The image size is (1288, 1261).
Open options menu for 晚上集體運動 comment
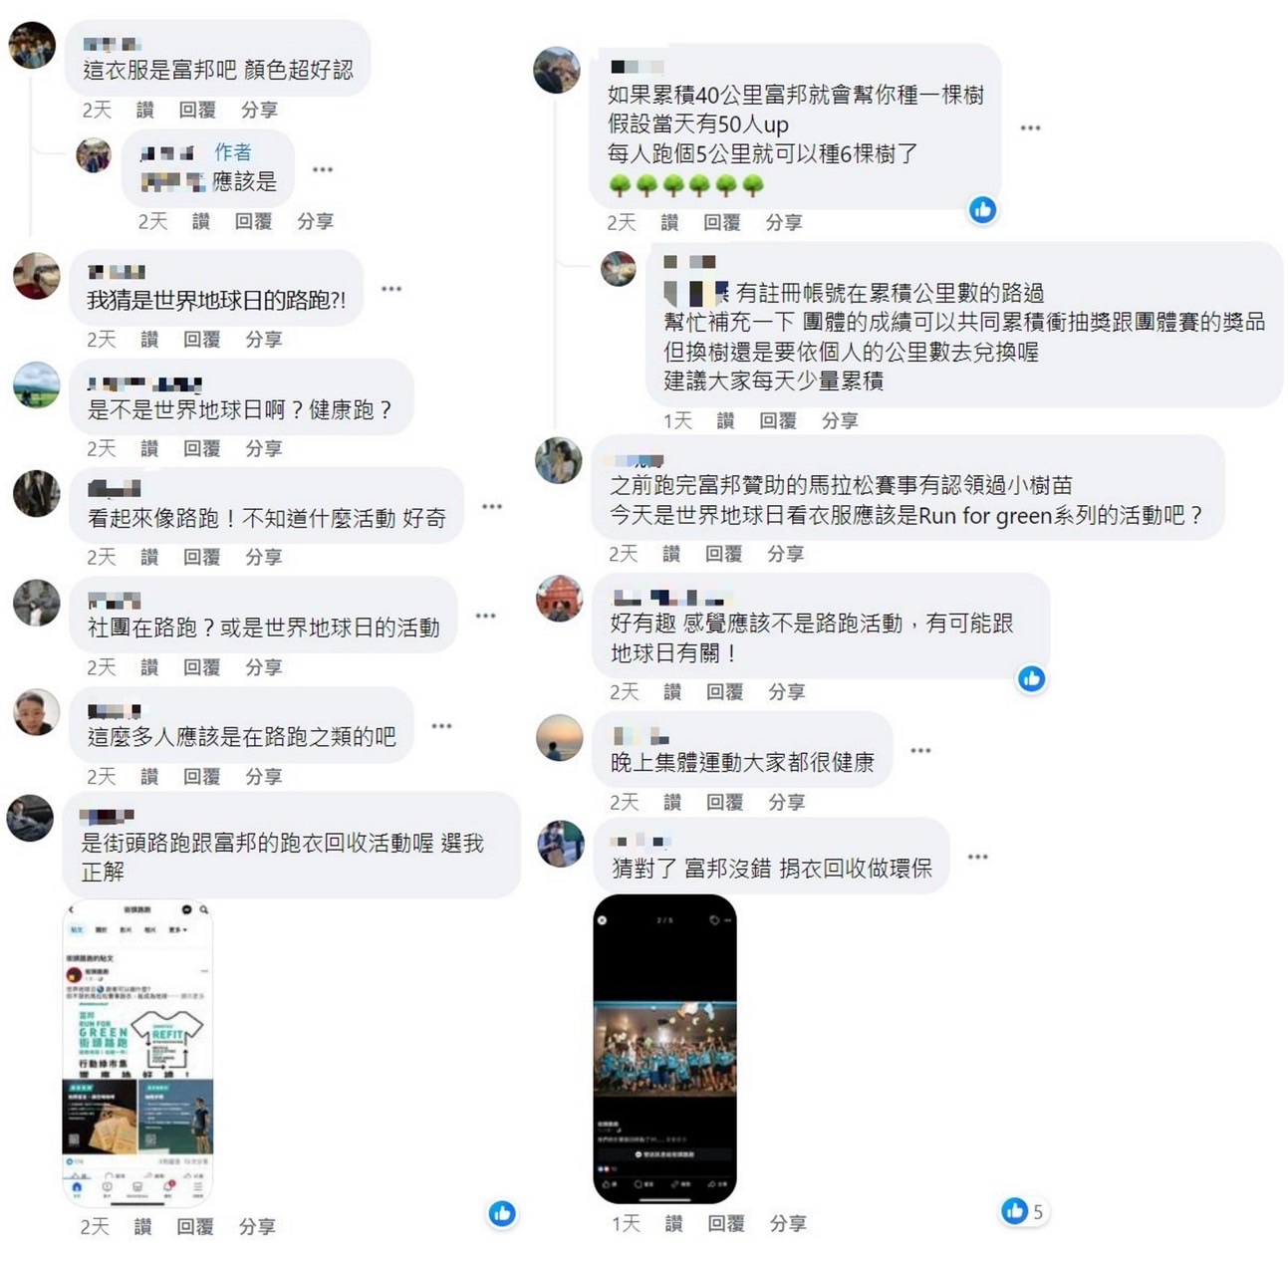coord(920,750)
